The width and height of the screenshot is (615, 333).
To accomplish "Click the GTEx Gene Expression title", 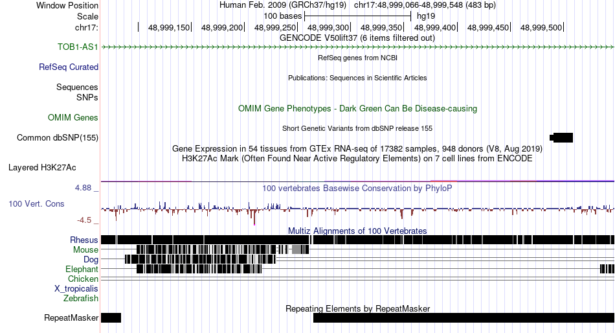I will point(357,149).
